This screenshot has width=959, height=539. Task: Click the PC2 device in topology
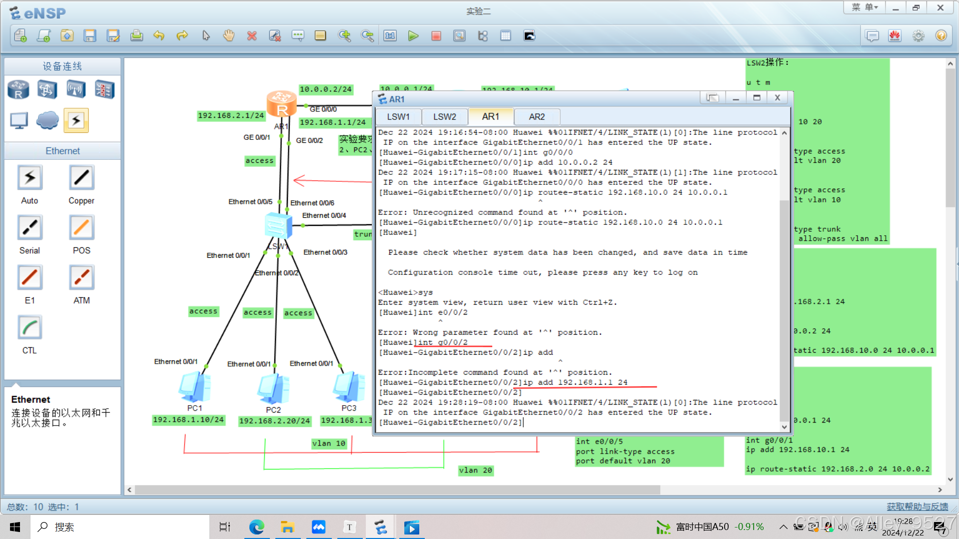273,389
